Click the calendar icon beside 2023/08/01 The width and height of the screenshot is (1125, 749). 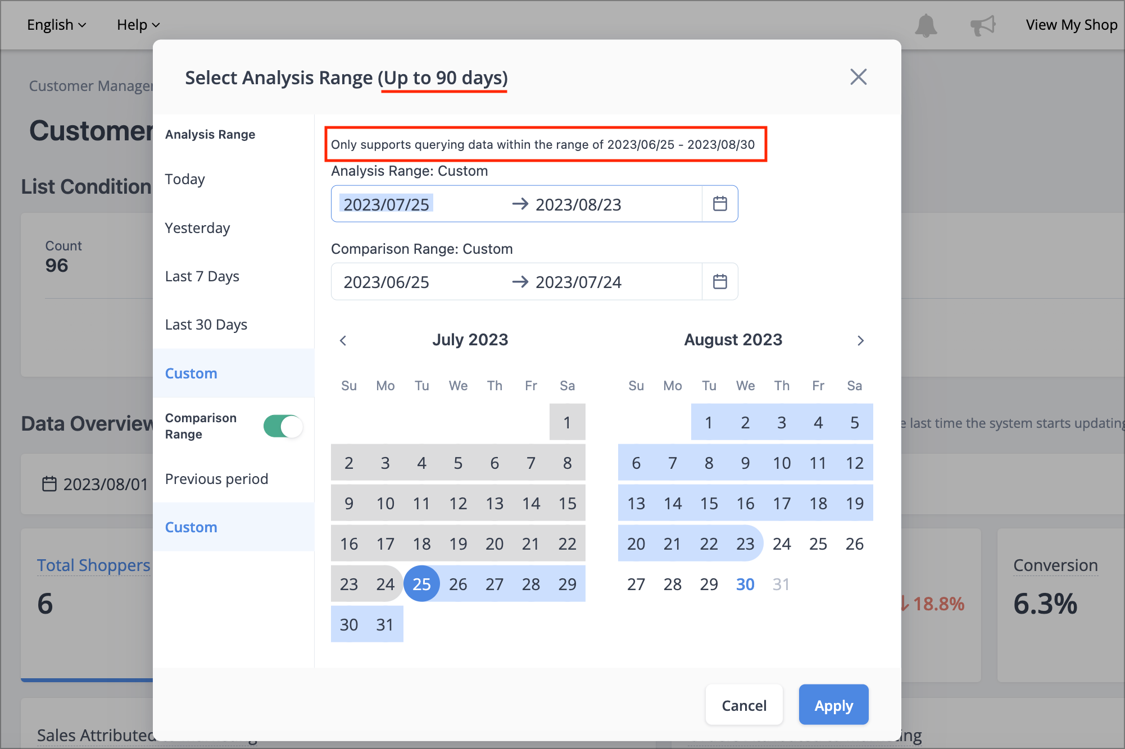tap(49, 484)
